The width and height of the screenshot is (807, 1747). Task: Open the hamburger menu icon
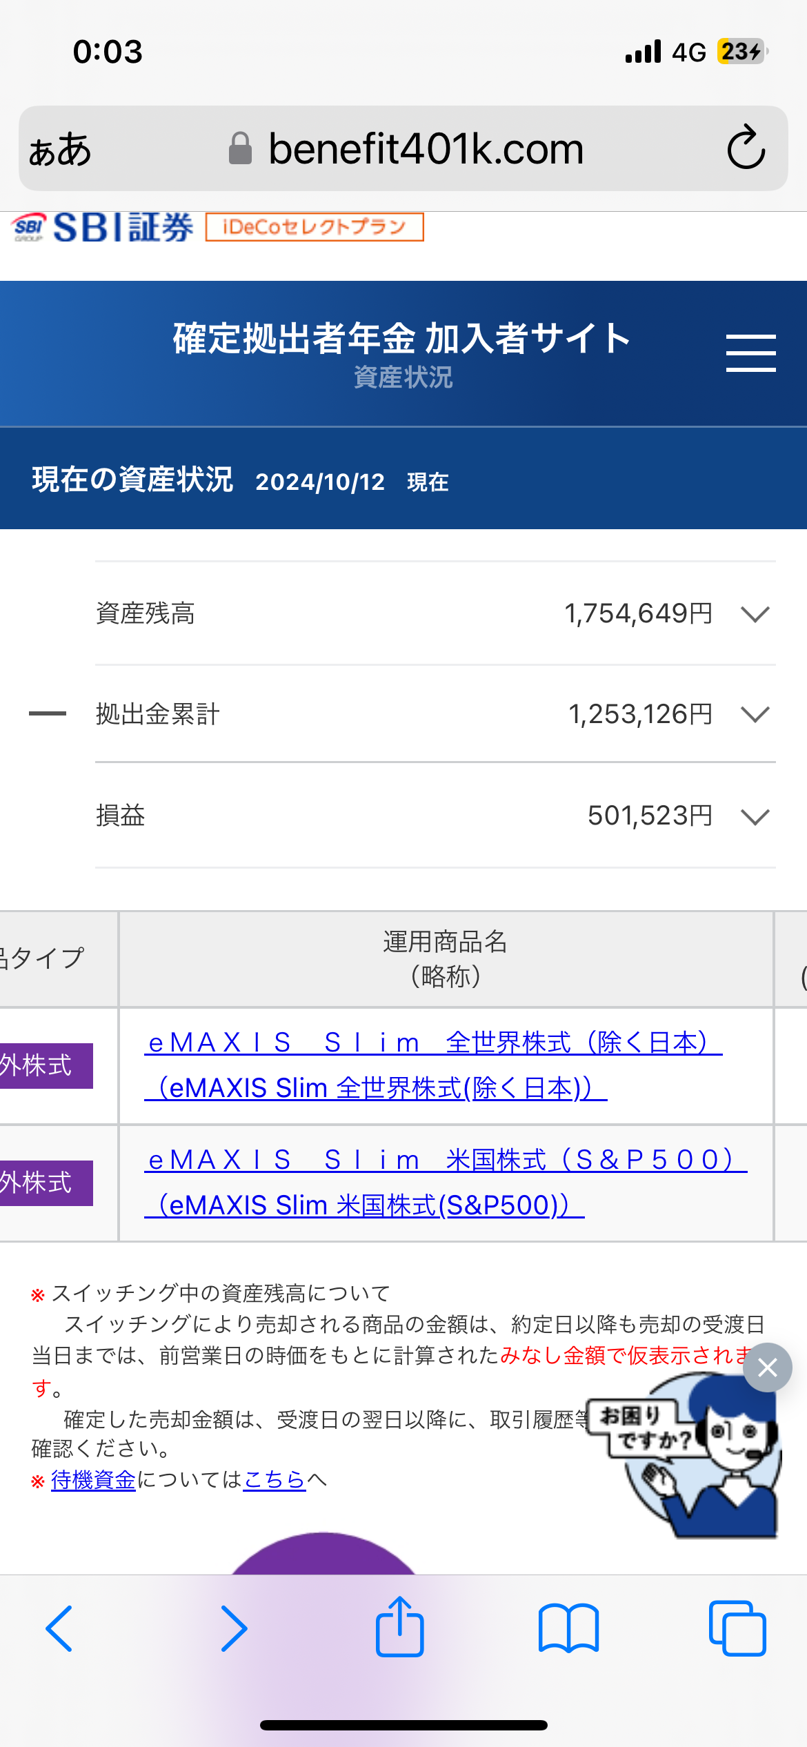(750, 353)
